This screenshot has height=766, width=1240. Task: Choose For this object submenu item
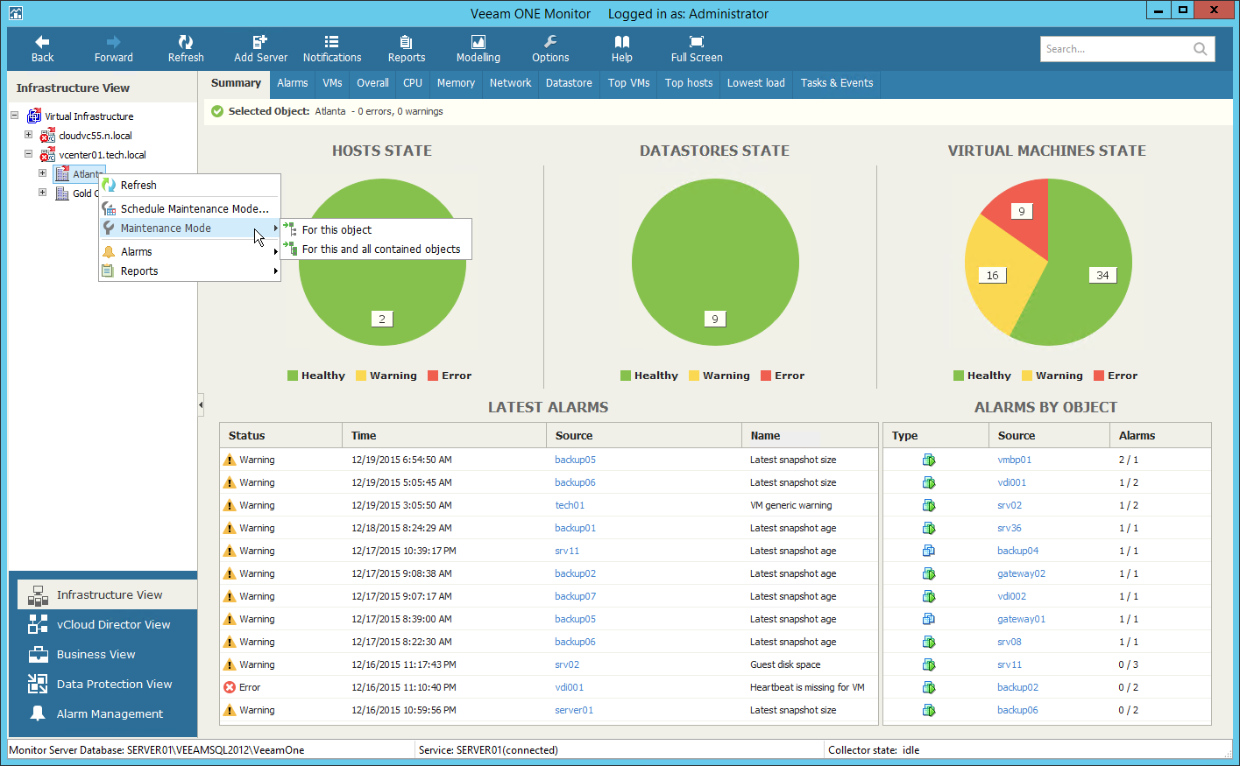click(376, 230)
